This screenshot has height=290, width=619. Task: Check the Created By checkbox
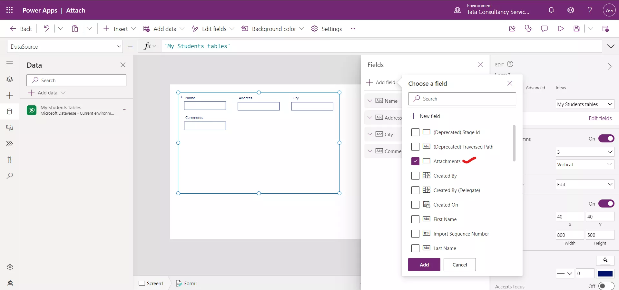point(415,176)
